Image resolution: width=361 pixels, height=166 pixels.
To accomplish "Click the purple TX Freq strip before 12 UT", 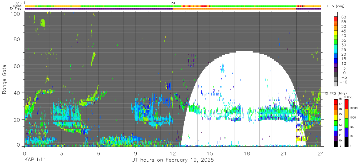I will click(98, 8).
